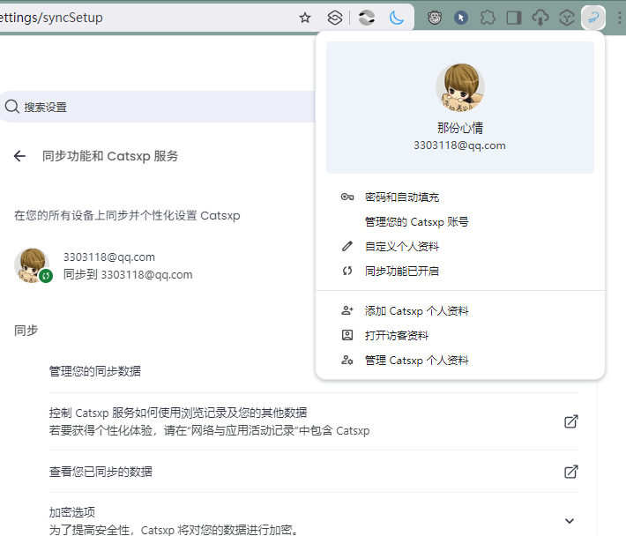
Task: Open 查看您已同步的数据 row
Action: 313,472
